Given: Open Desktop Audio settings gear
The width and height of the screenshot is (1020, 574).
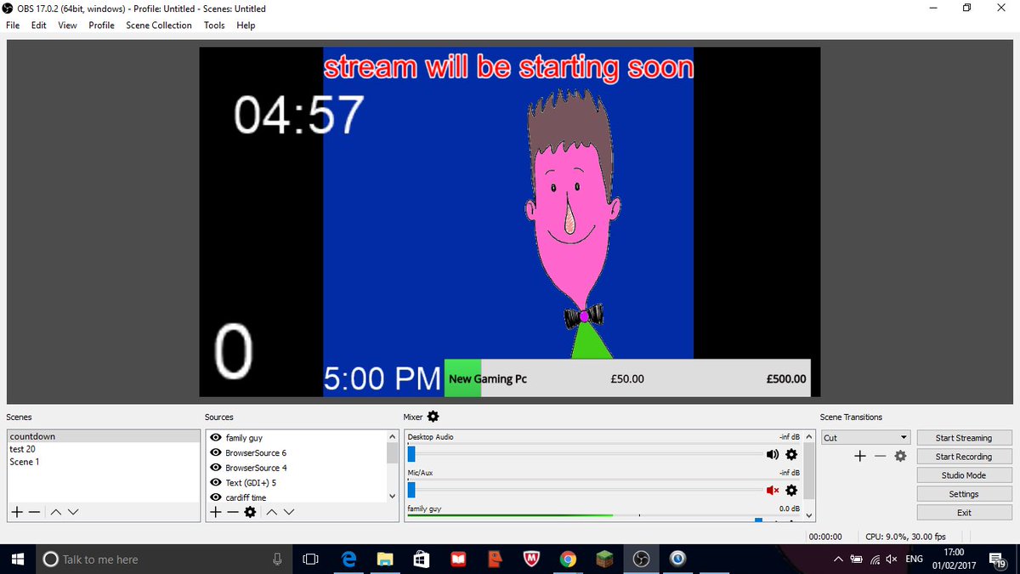Looking at the screenshot, I should click(791, 454).
